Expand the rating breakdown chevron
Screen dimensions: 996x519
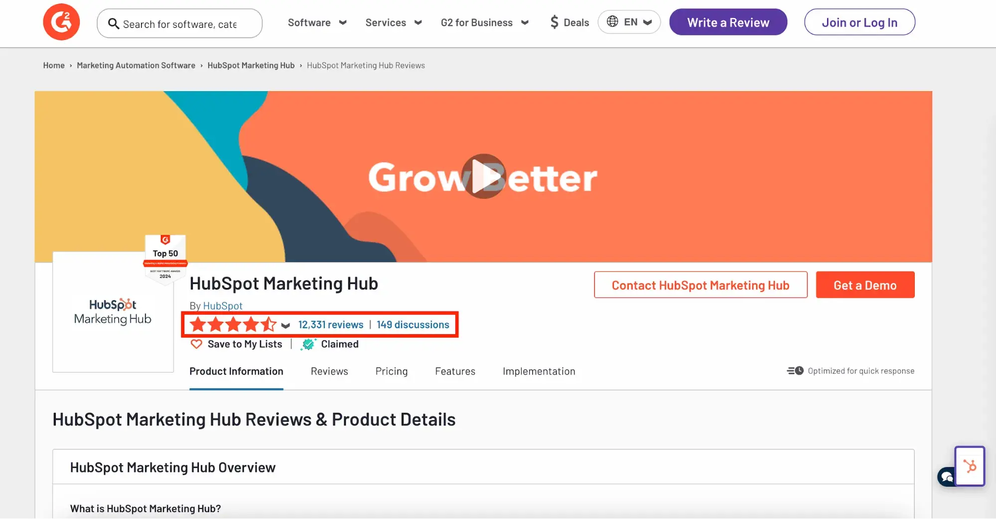[x=285, y=326]
